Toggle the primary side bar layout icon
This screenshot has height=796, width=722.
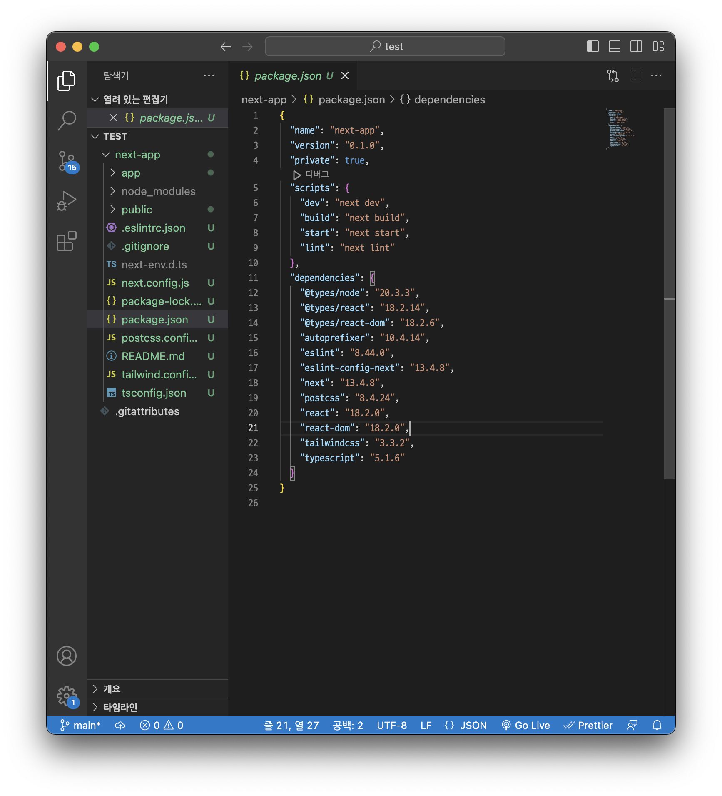pyautogui.click(x=593, y=46)
